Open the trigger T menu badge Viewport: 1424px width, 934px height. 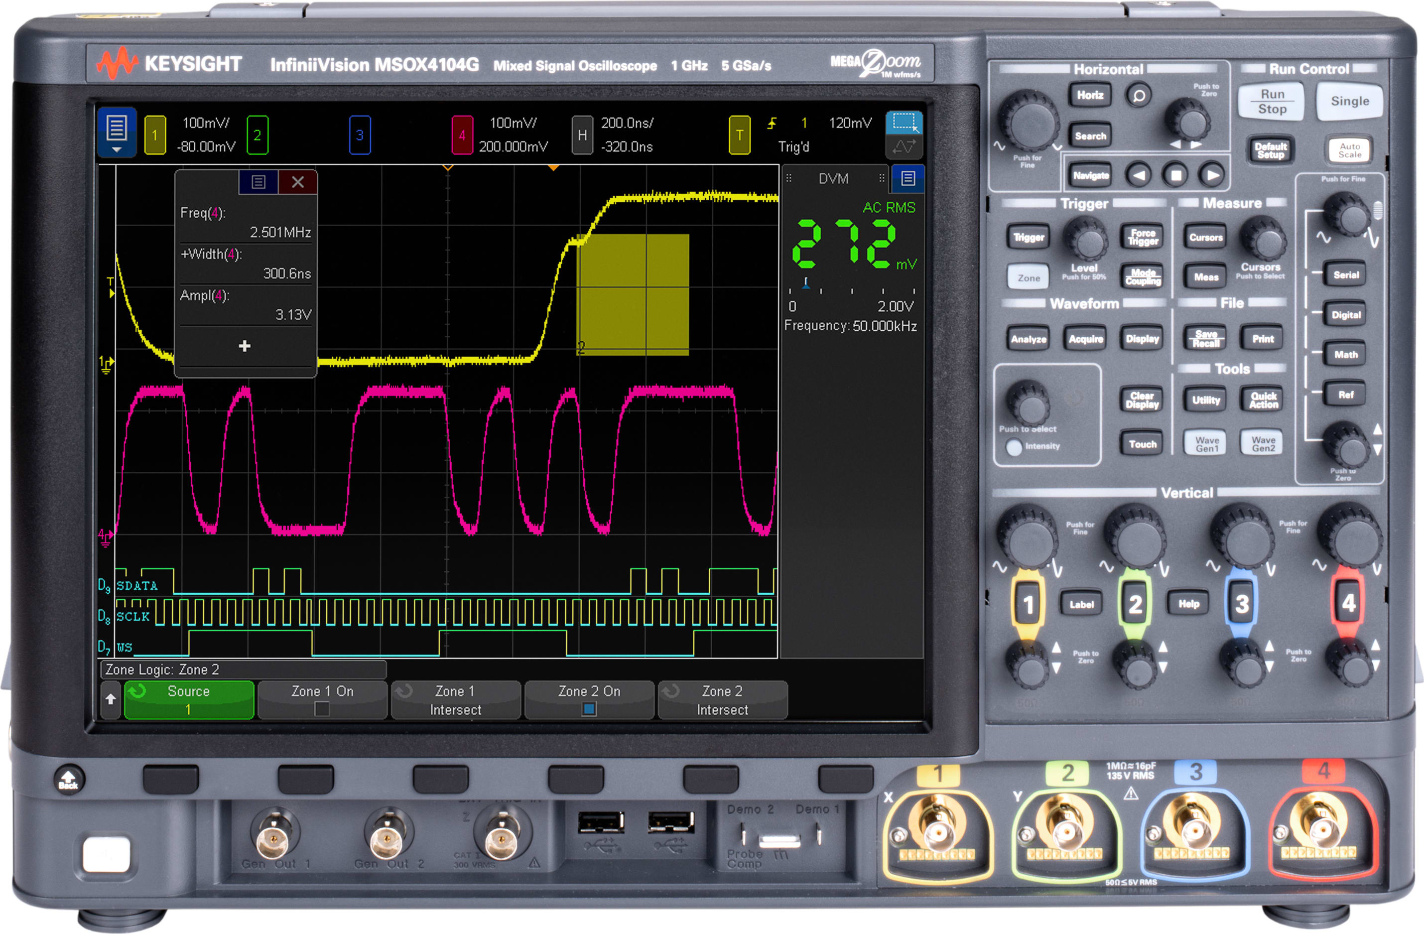pos(740,134)
